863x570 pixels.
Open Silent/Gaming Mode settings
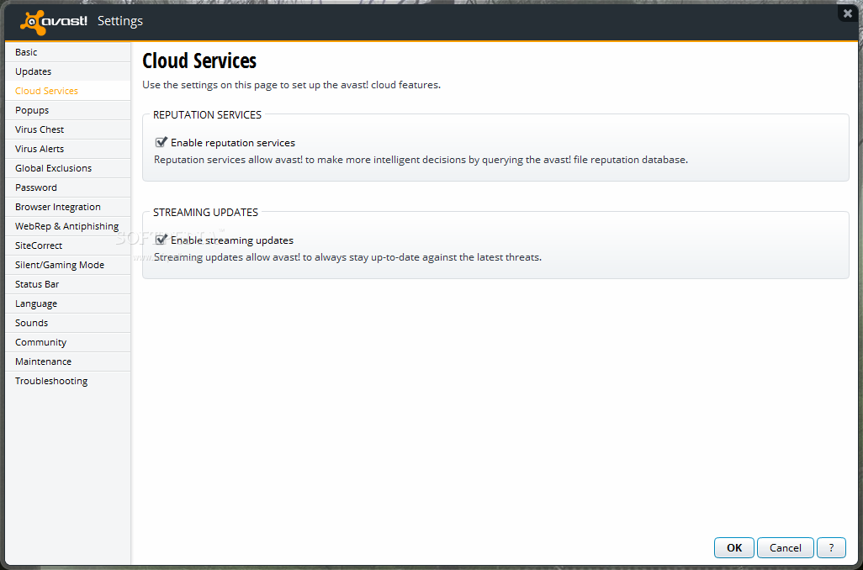[67, 265]
